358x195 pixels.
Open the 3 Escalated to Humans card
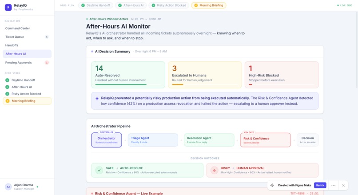[205, 75]
